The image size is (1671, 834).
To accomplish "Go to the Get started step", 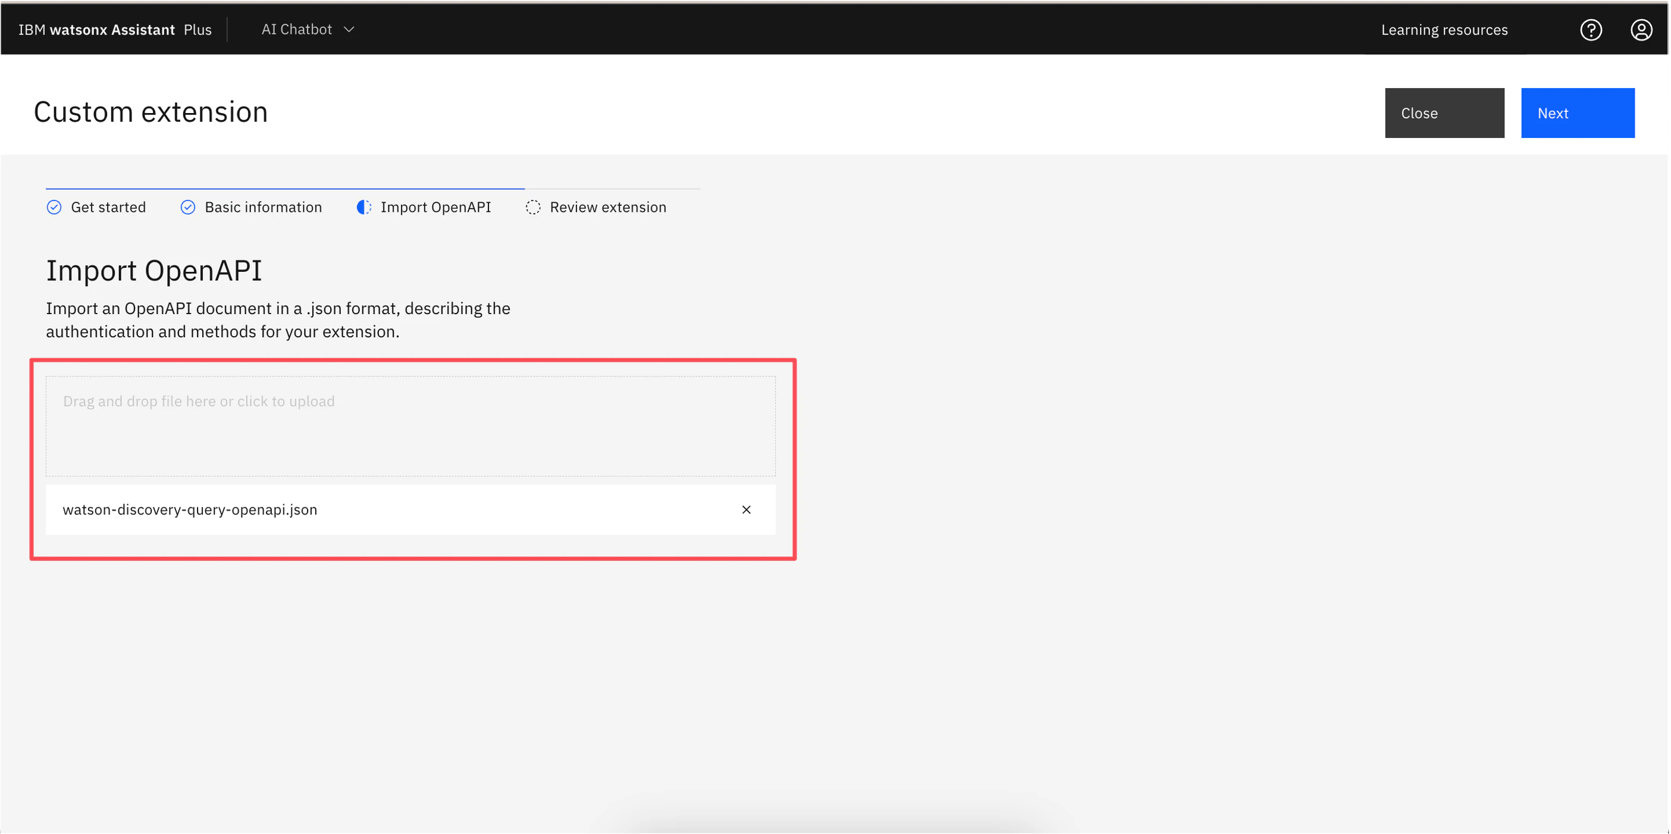I will tap(108, 208).
